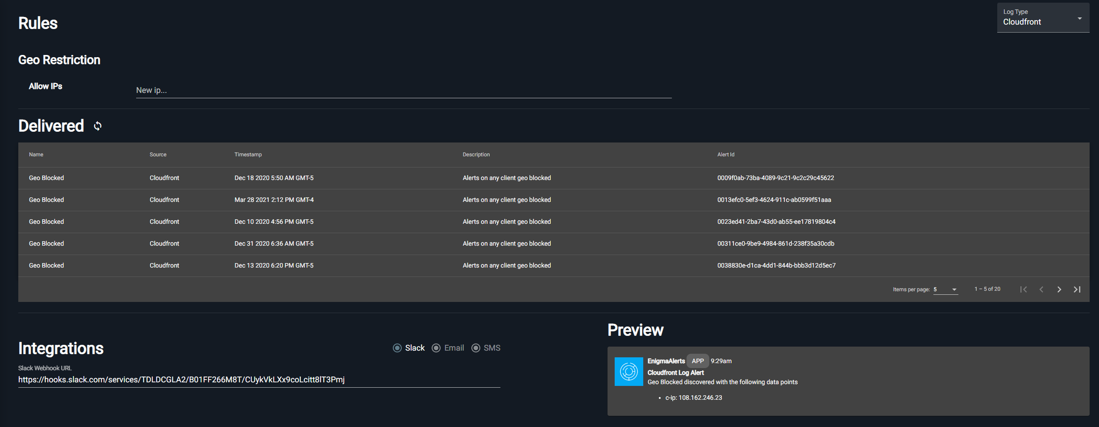This screenshot has height=427, width=1099.
Task: Select the Slack integration radio button
Action: coord(397,348)
